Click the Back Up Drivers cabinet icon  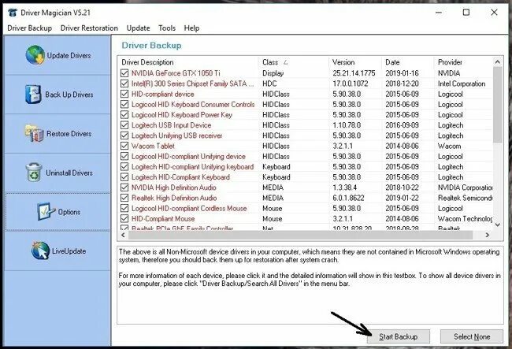point(33,95)
